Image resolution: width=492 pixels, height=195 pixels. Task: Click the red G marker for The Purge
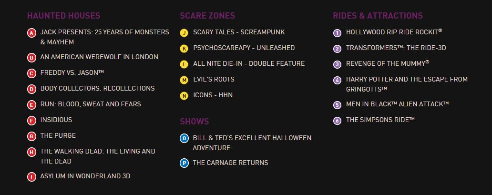pos(31,136)
